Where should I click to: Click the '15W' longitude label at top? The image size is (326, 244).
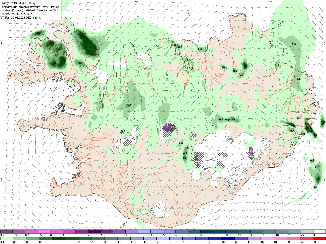pos(270,1)
